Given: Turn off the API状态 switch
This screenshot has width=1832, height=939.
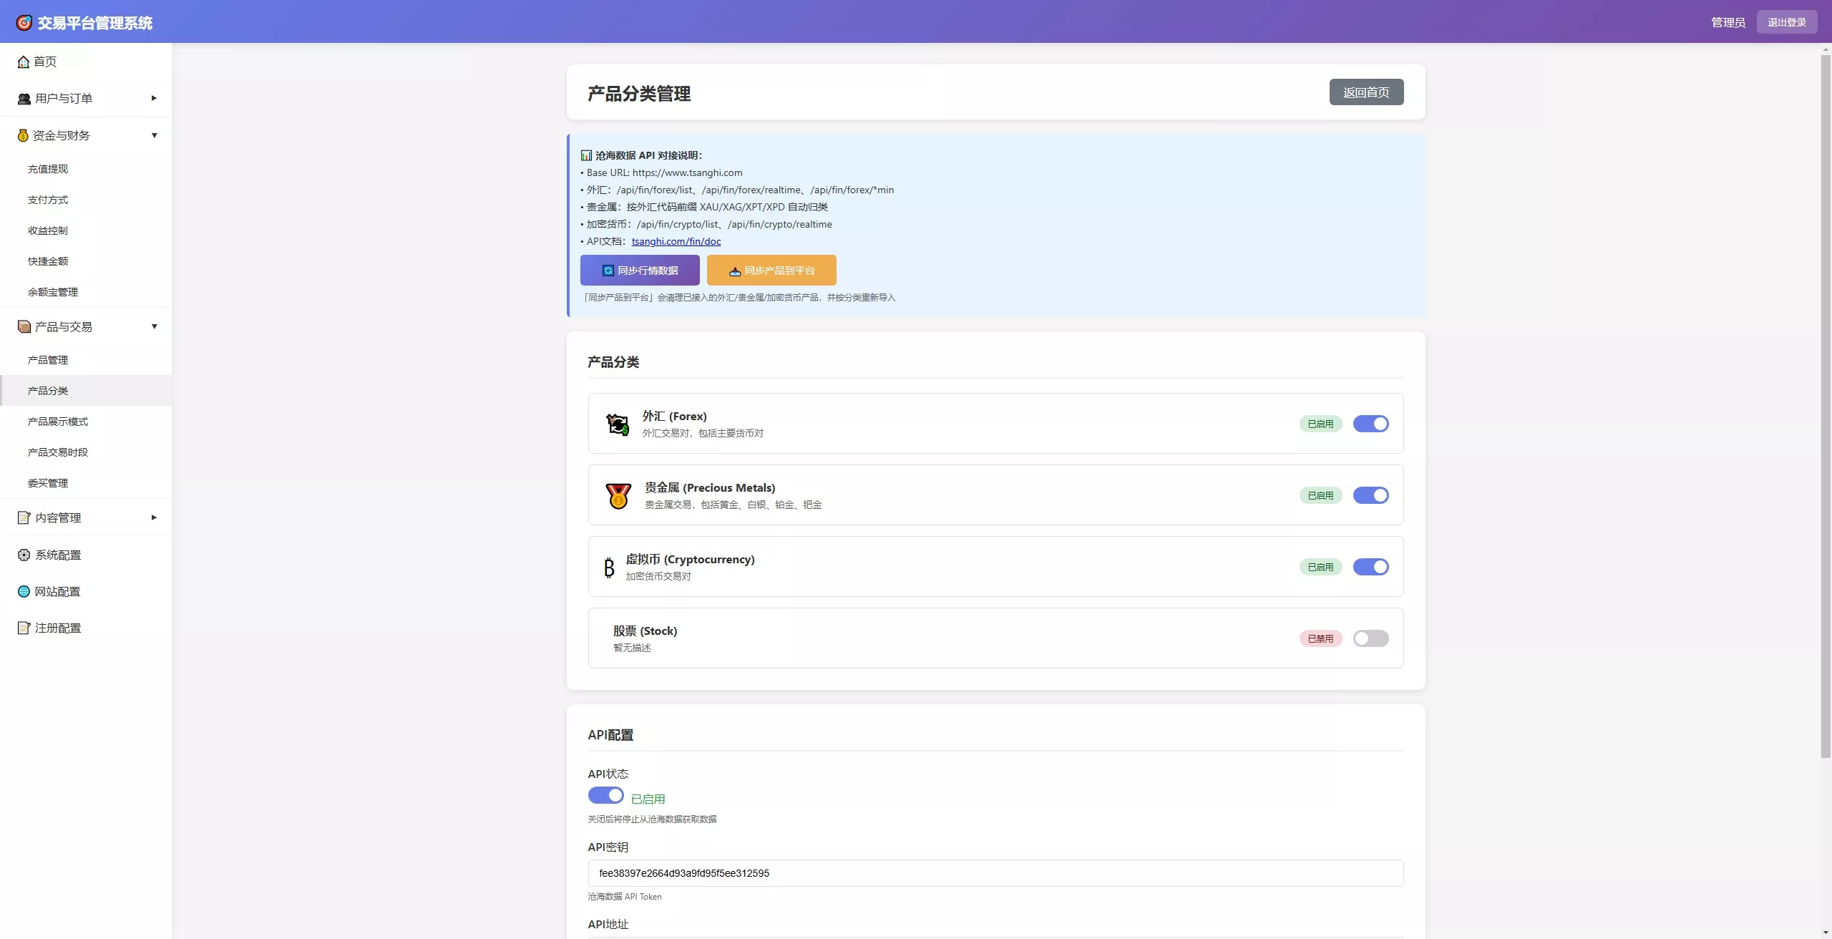Looking at the screenshot, I should click(605, 795).
